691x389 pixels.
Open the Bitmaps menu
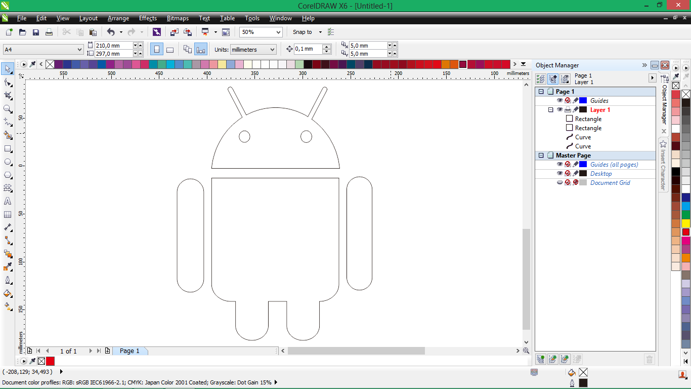(178, 18)
